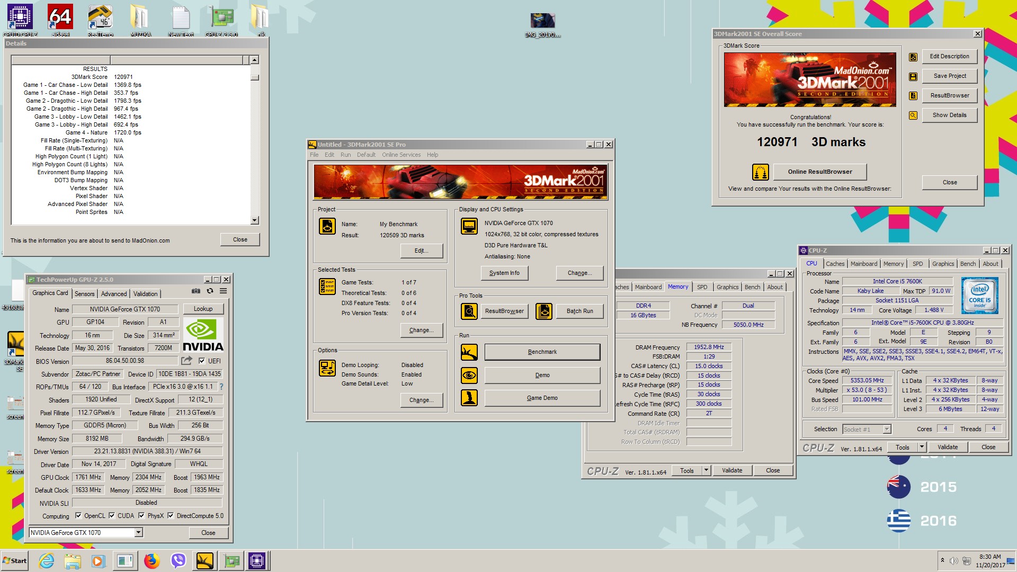The image size is (1017, 572).
Task: Take GPU-Z screenshot with camera icon
Action: tap(196, 291)
